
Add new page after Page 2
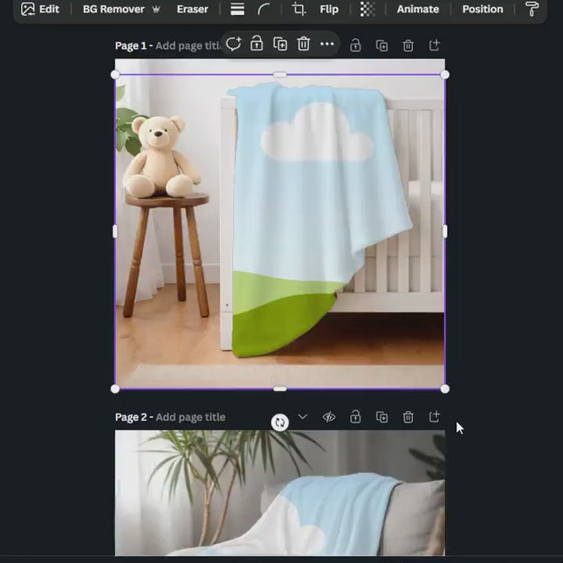pyautogui.click(x=435, y=416)
